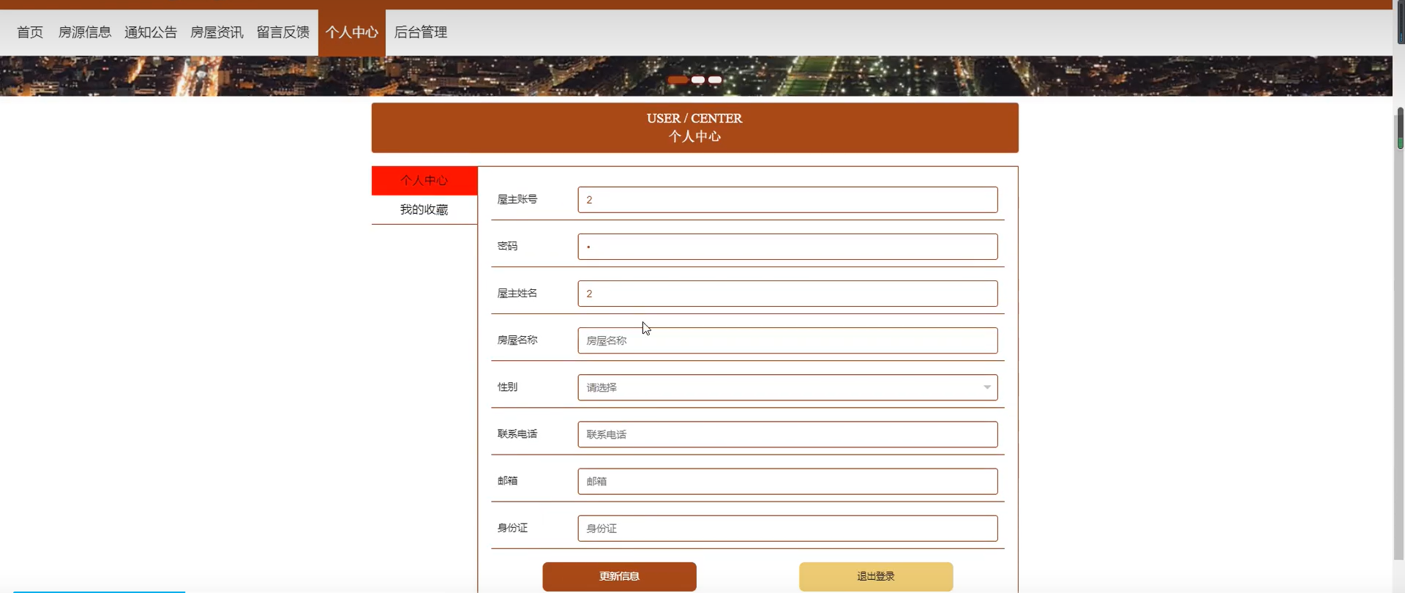This screenshot has width=1405, height=593.
Task: Click the 退出登录 logout button
Action: (x=876, y=576)
